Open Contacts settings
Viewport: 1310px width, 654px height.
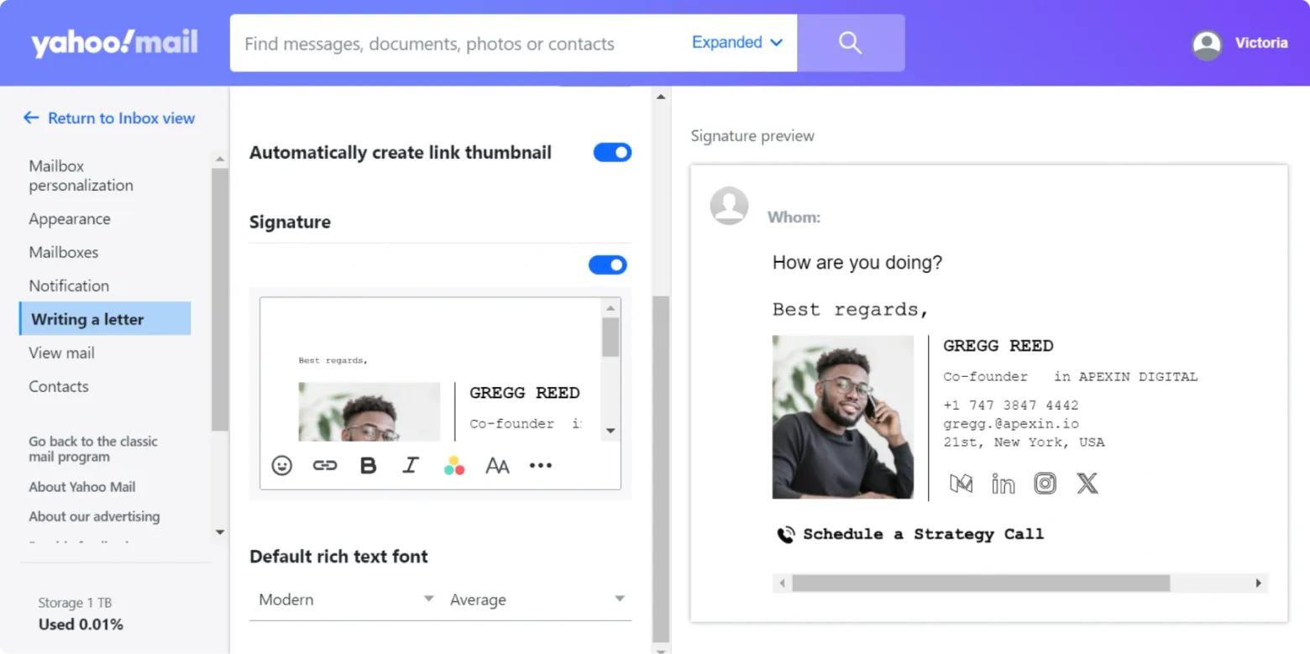point(59,386)
